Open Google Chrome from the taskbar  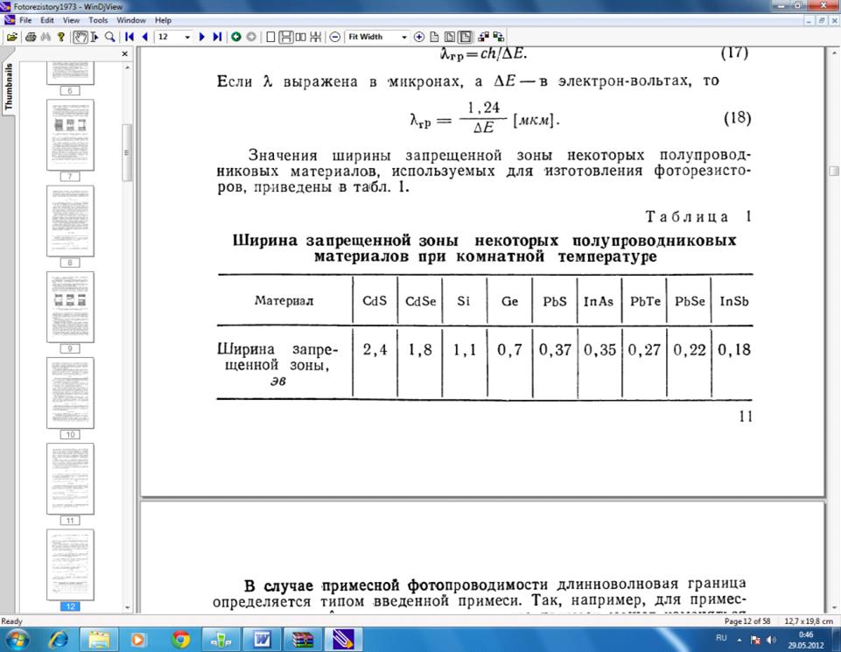tap(180, 640)
